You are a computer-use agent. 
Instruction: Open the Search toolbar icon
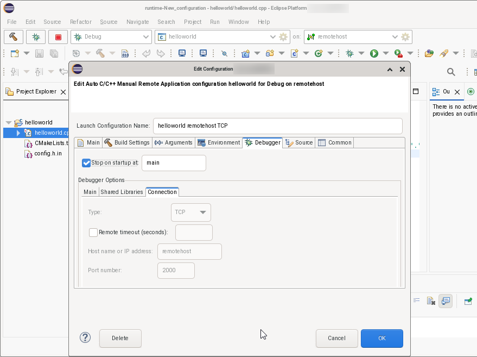450,71
